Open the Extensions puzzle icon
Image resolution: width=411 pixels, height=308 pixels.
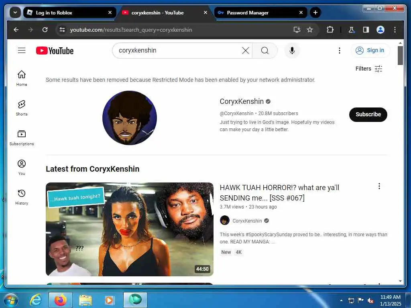(330, 30)
